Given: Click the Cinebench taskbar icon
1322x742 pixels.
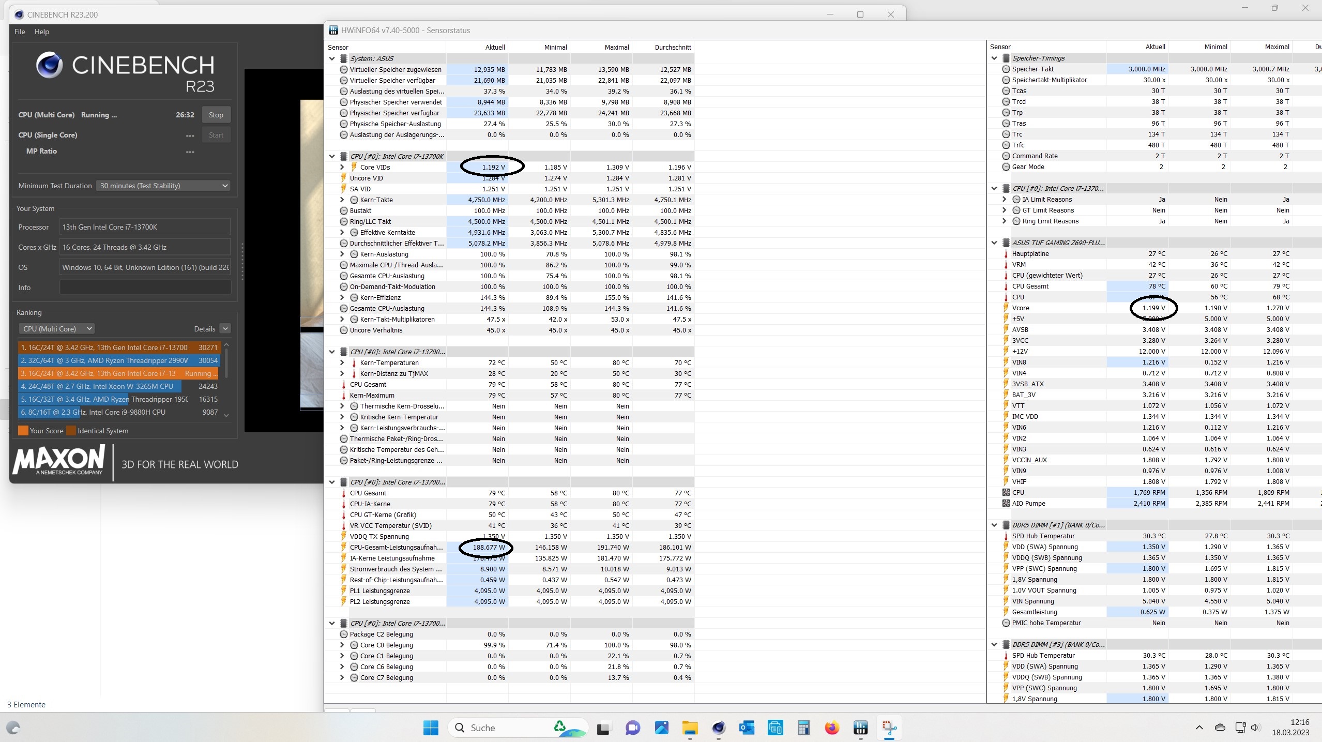Looking at the screenshot, I should (x=718, y=728).
